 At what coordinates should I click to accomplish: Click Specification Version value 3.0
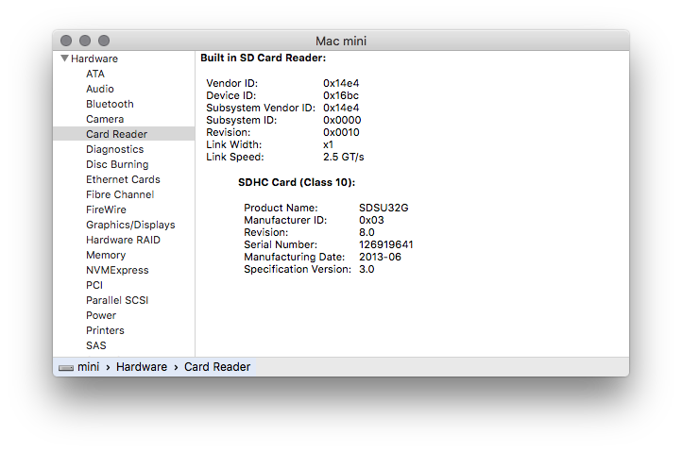tap(367, 270)
